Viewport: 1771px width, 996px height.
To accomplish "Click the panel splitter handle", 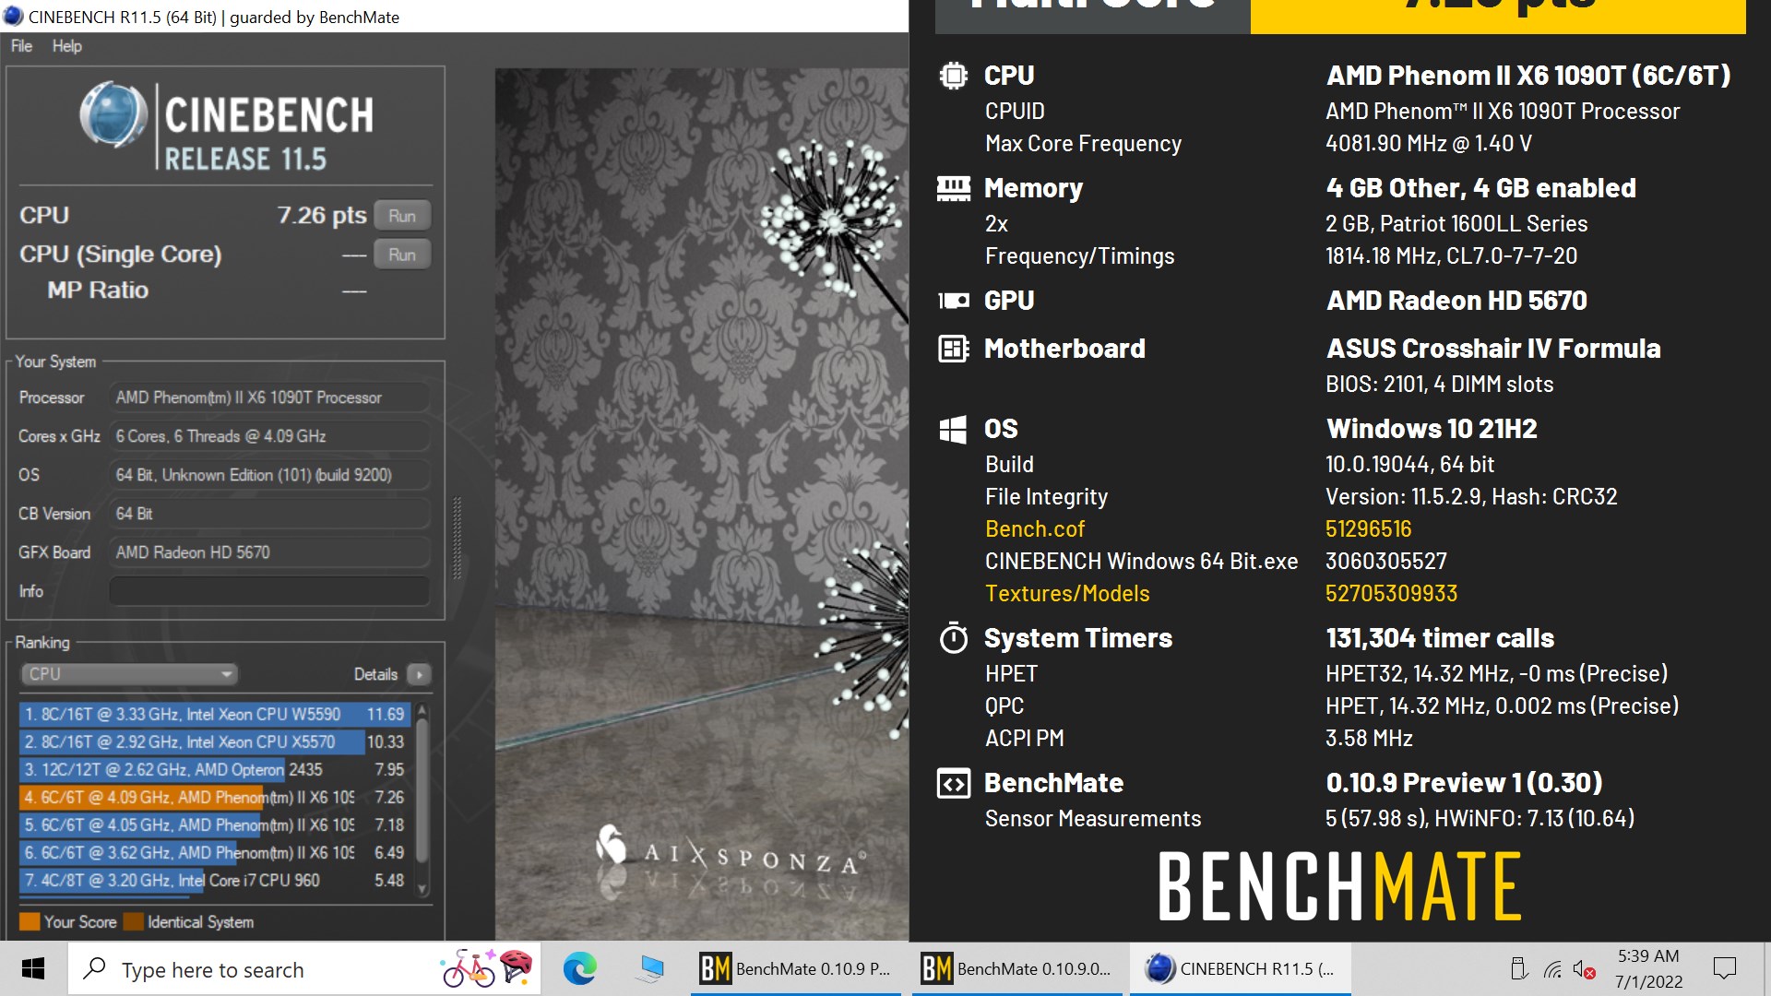I will (x=457, y=539).
